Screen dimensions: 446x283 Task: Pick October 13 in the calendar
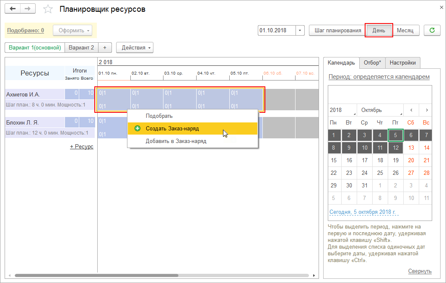pyautogui.click(x=411, y=148)
